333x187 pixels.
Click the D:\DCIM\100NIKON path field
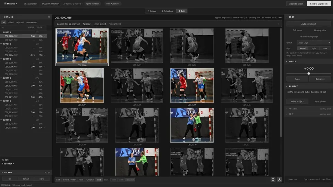[51, 3]
